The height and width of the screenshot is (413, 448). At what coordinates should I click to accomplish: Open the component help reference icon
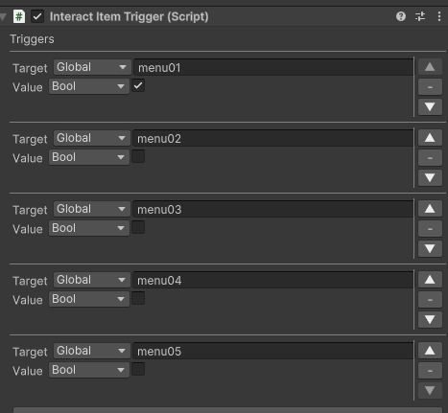pyautogui.click(x=401, y=16)
